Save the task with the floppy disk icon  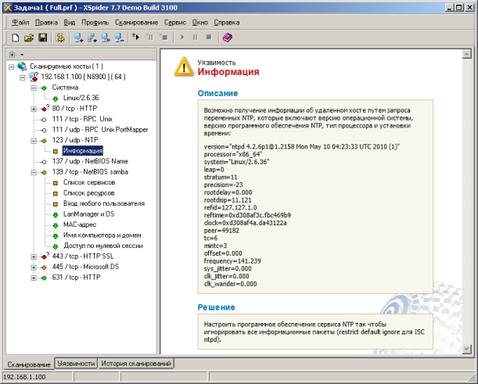pos(42,38)
